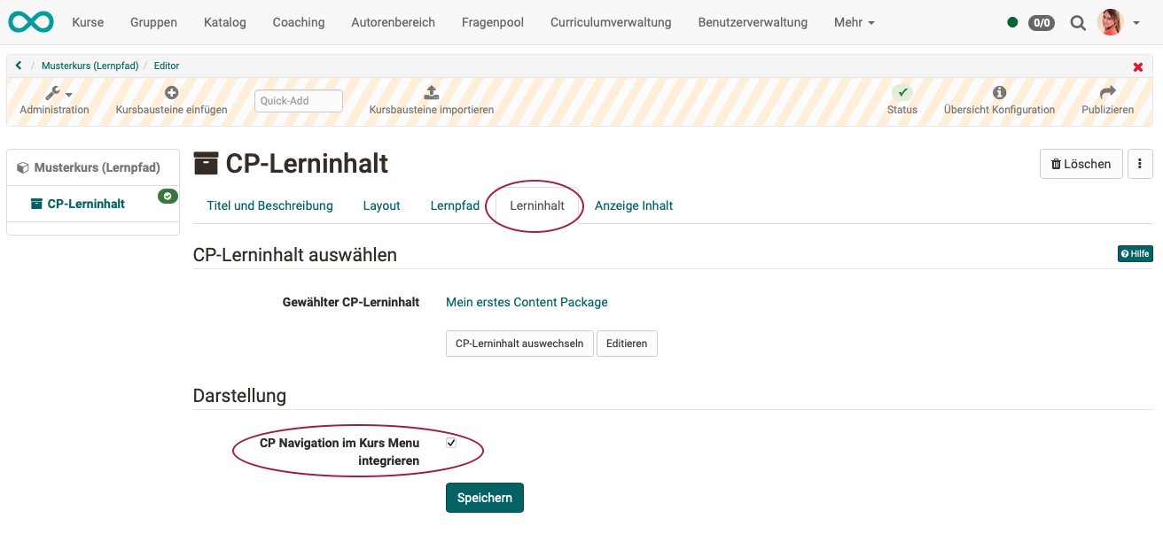Open the search magnifier icon
The height and width of the screenshot is (534, 1163).
1078,22
